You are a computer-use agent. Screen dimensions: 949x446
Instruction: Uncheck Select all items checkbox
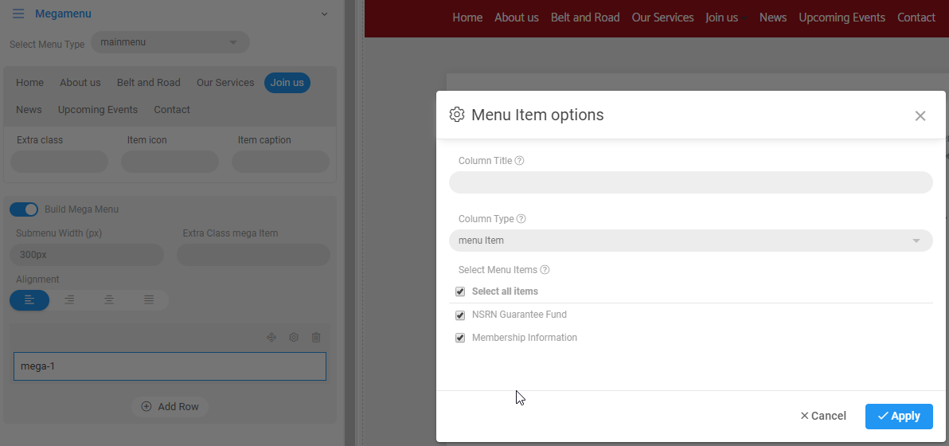pos(460,291)
